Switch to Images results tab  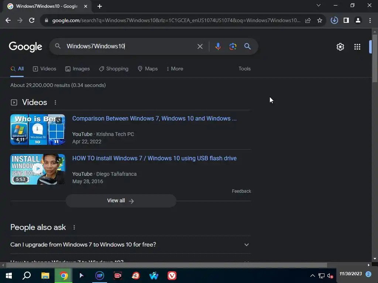[78, 69]
